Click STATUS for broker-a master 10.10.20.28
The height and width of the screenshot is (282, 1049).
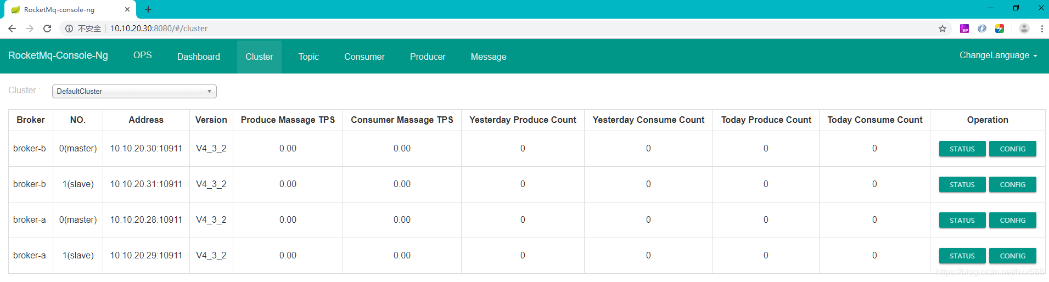(962, 220)
